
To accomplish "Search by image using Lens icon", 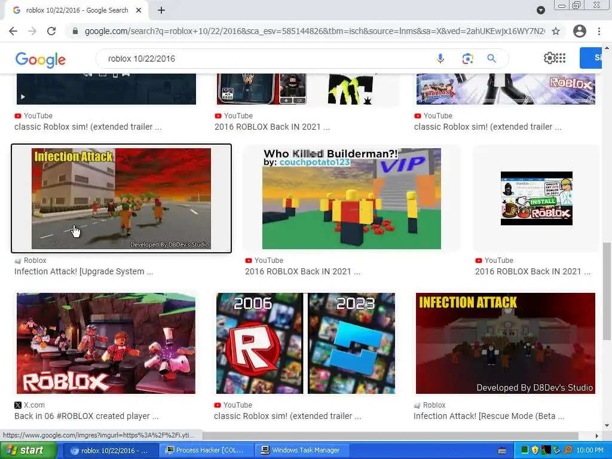I will click(467, 59).
